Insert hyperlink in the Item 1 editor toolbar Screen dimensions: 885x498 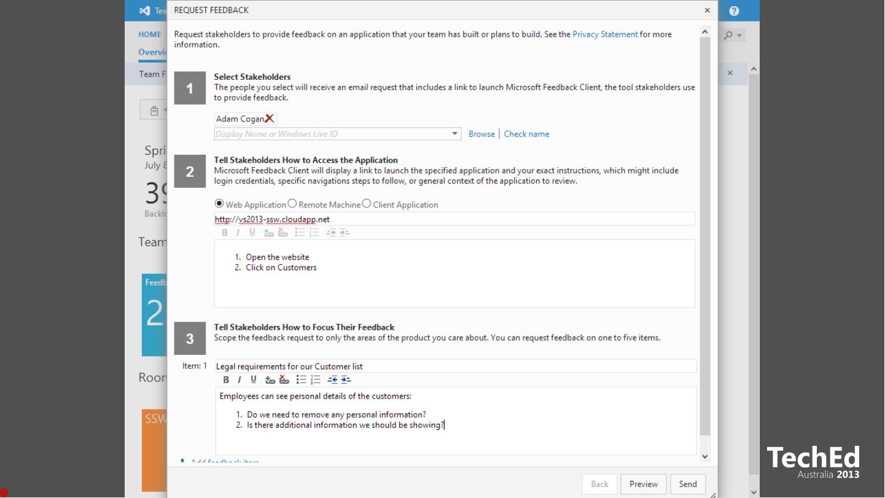click(270, 380)
